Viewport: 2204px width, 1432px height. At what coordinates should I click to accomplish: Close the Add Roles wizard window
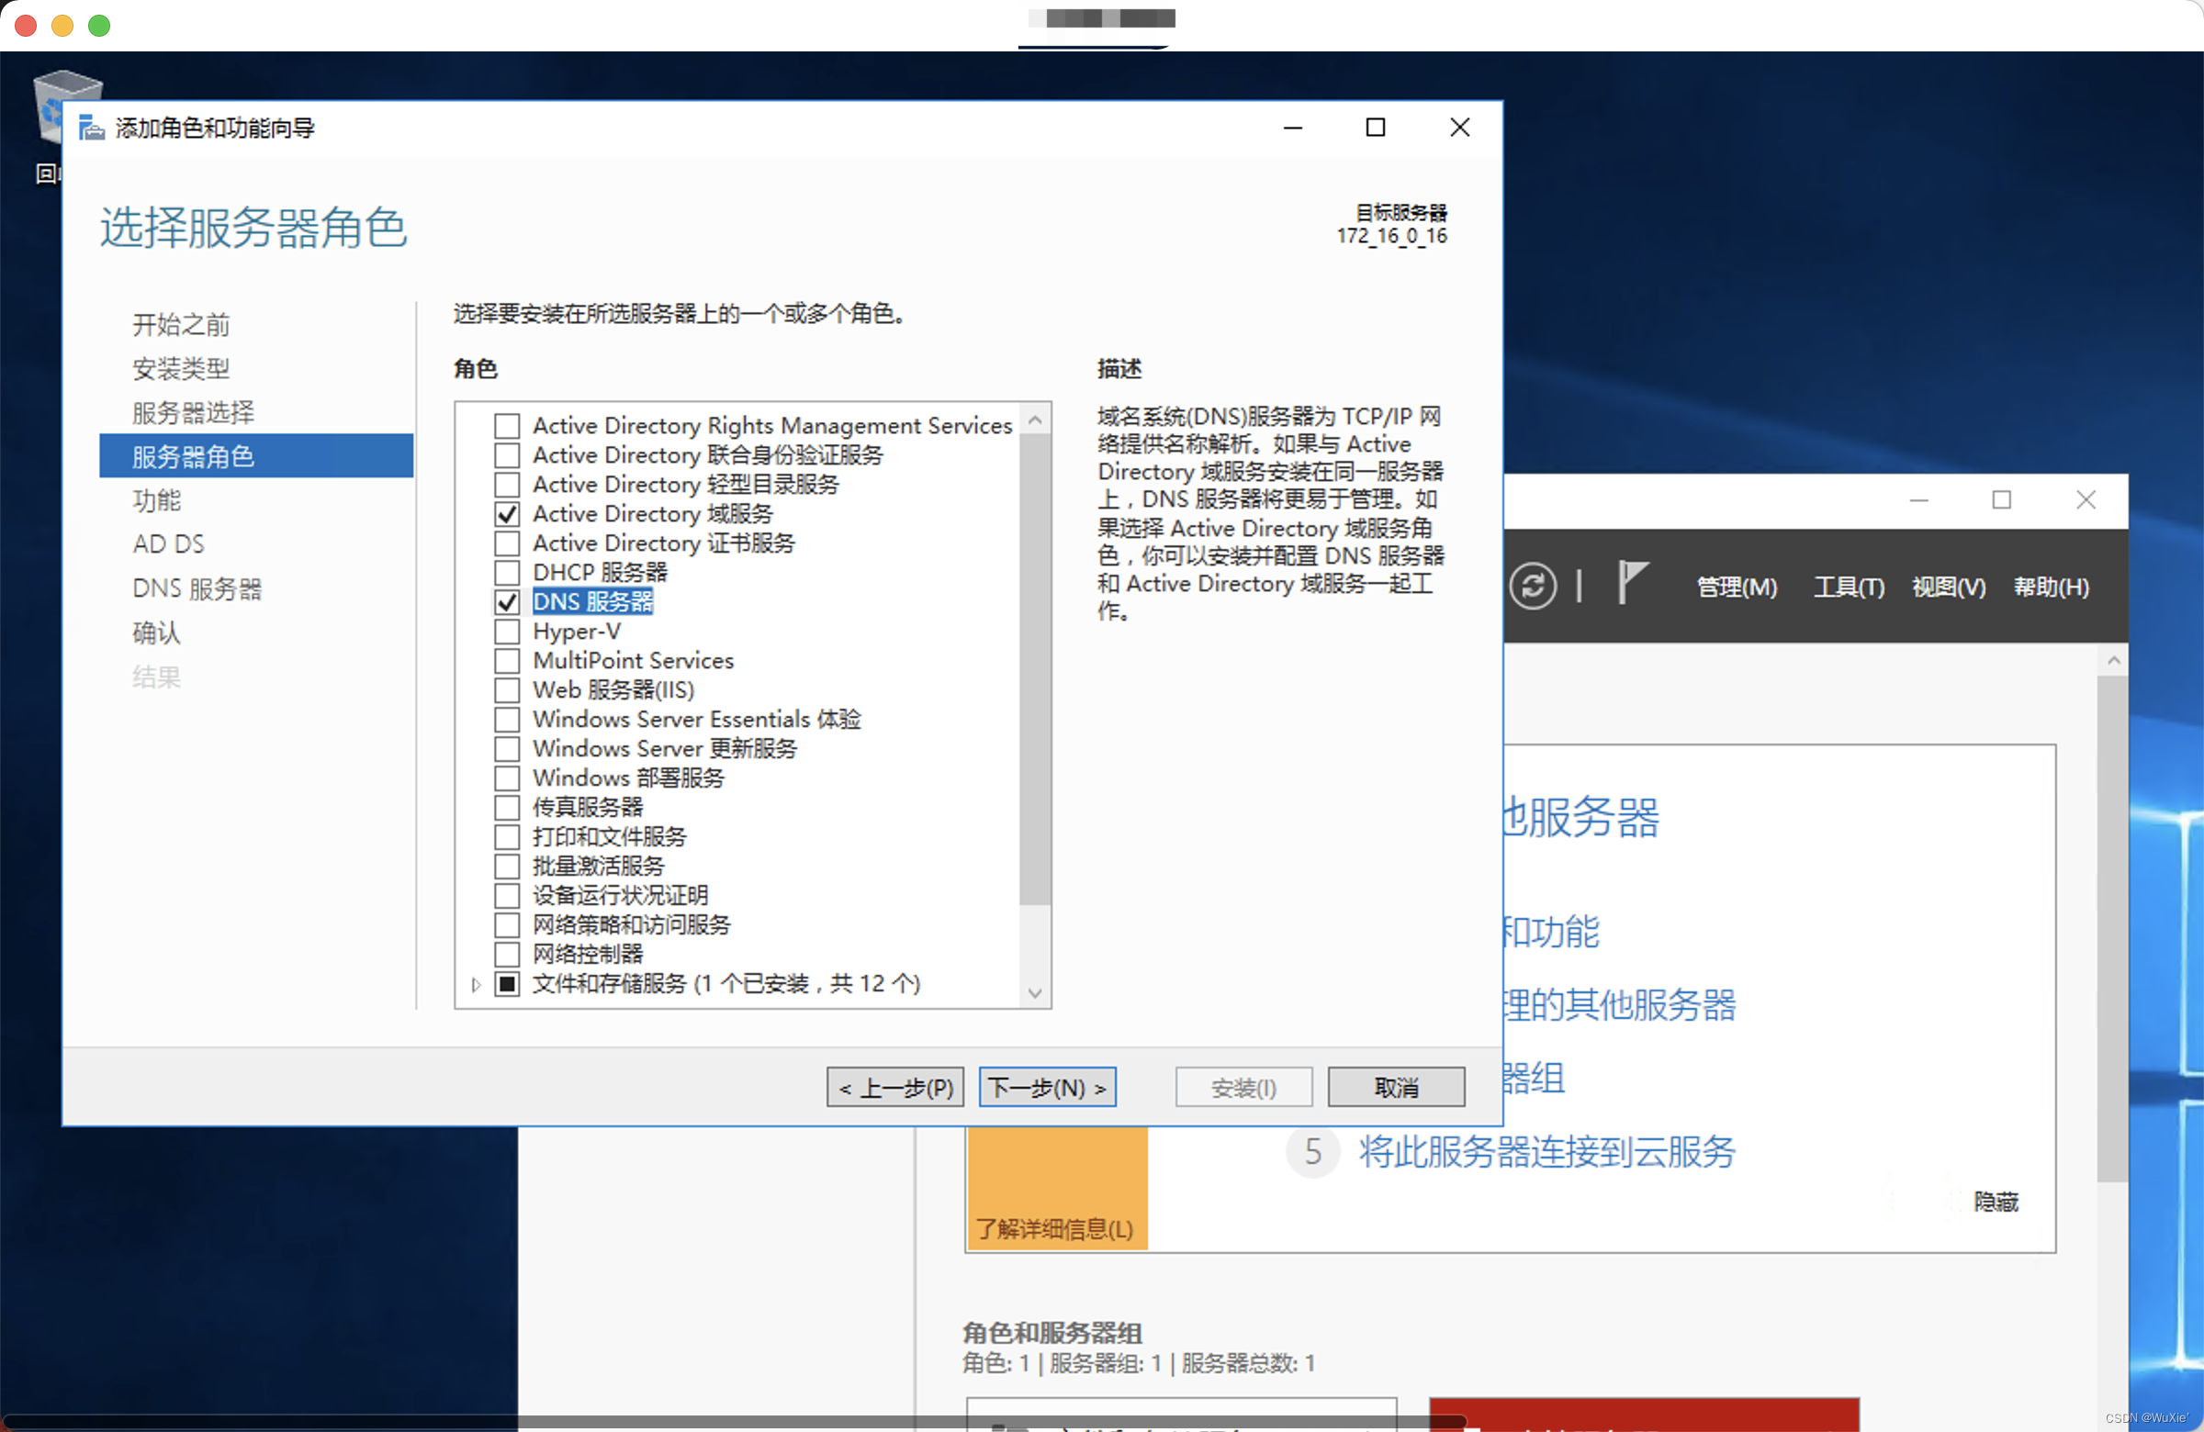[1459, 127]
